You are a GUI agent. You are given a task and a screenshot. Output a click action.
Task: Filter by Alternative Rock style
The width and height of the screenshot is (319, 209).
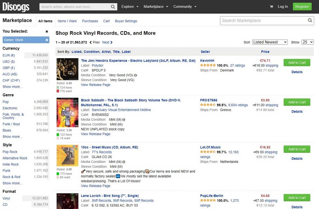(x=15, y=158)
